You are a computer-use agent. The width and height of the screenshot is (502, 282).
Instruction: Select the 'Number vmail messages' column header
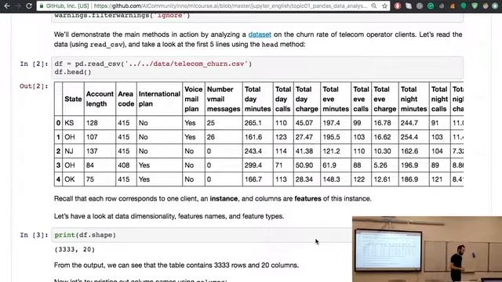[224, 99]
